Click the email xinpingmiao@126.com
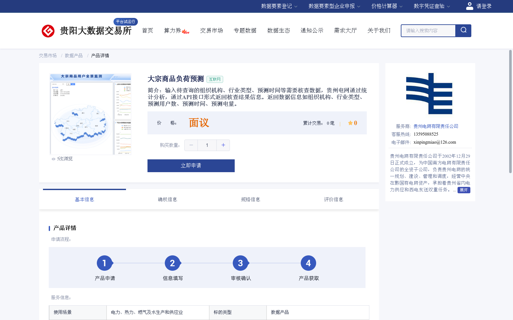The height and width of the screenshot is (320, 513). click(435, 142)
